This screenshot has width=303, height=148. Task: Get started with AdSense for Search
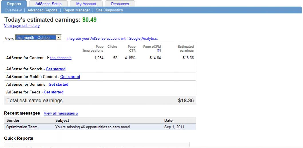56,69
